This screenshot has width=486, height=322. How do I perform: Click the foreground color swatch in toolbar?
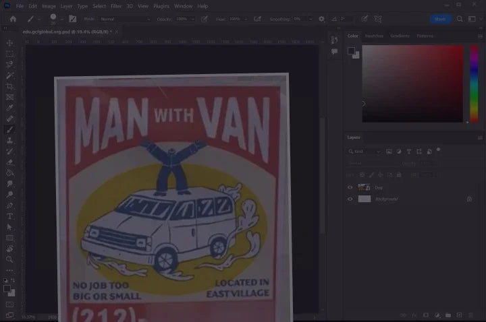click(7, 288)
